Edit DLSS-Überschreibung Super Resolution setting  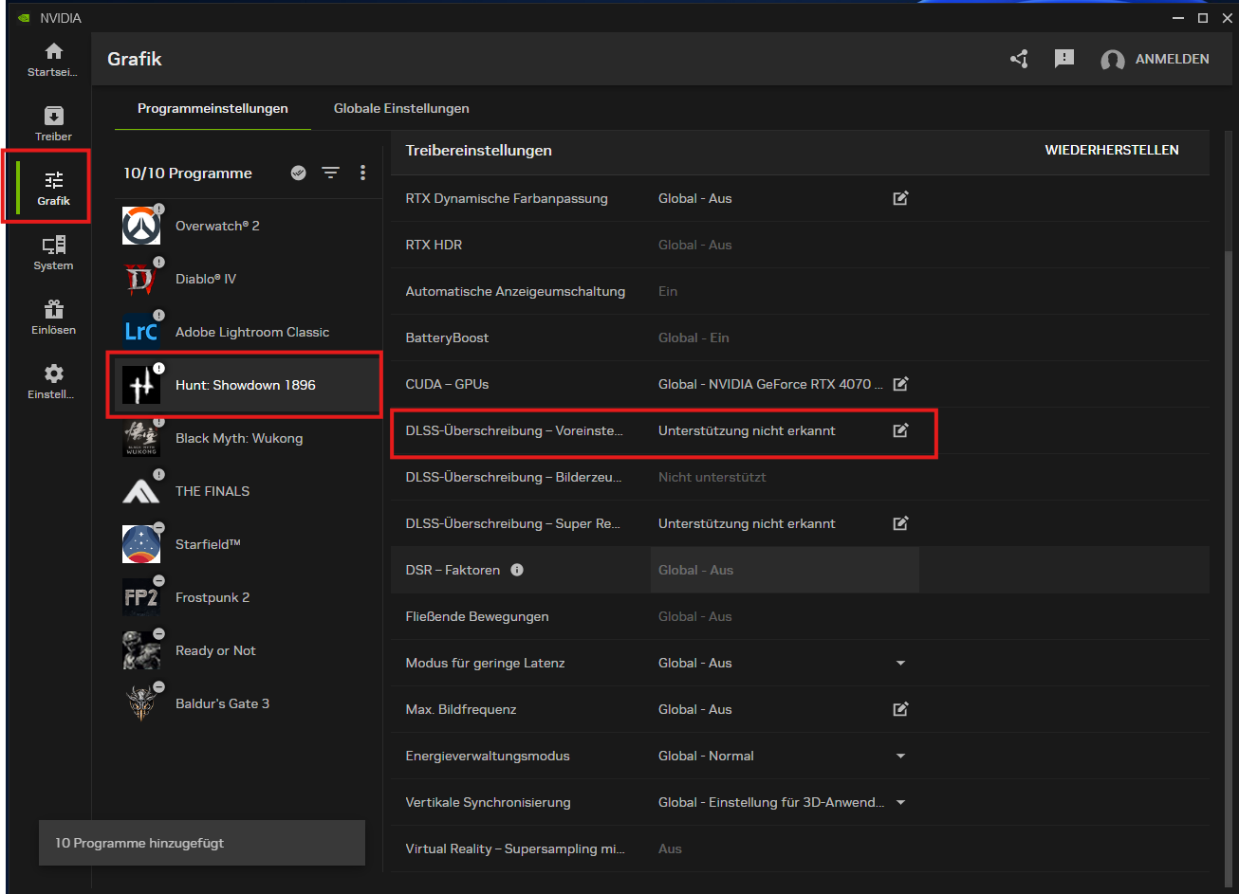[x=900, y=523]
